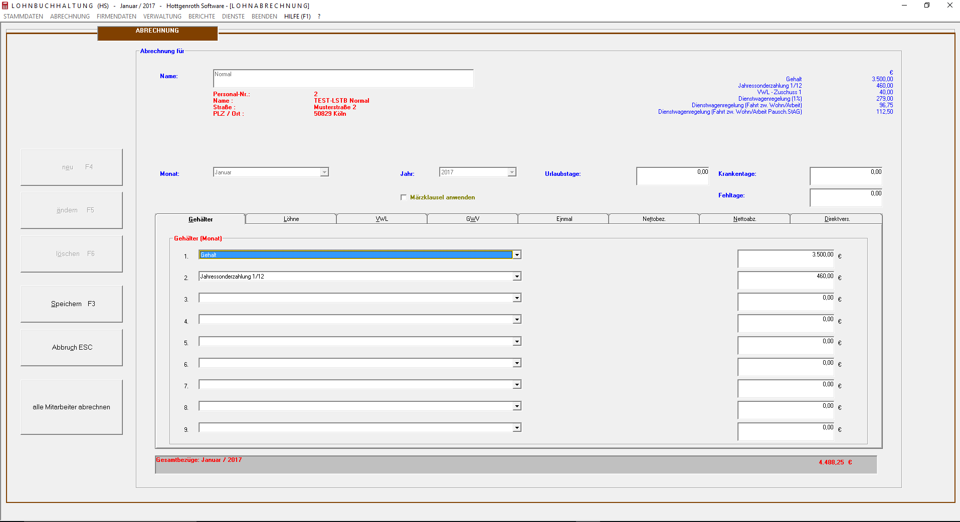Restore down the application window

(x=926, y=6)
